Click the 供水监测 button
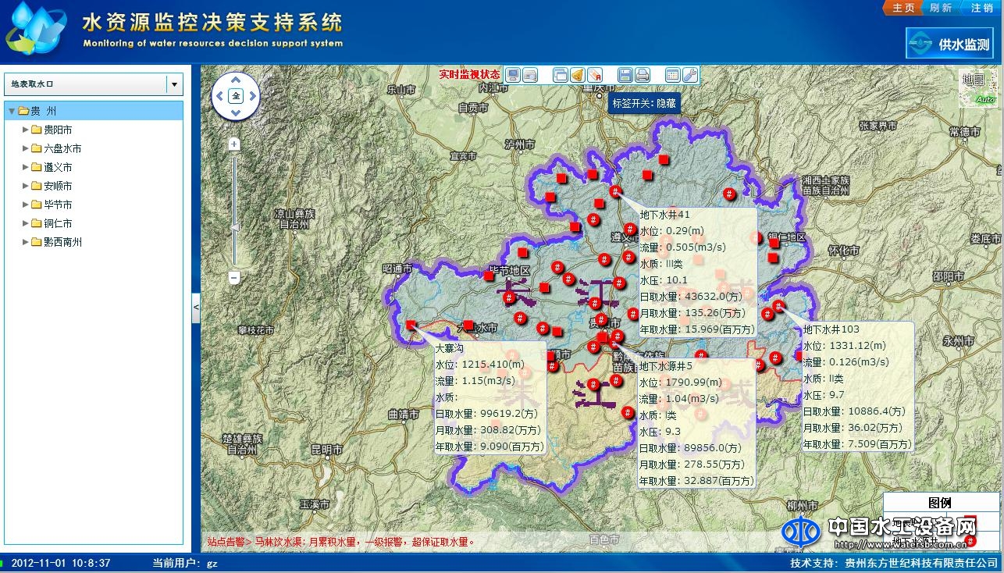The image size is (1004, 573). [949, 44]
